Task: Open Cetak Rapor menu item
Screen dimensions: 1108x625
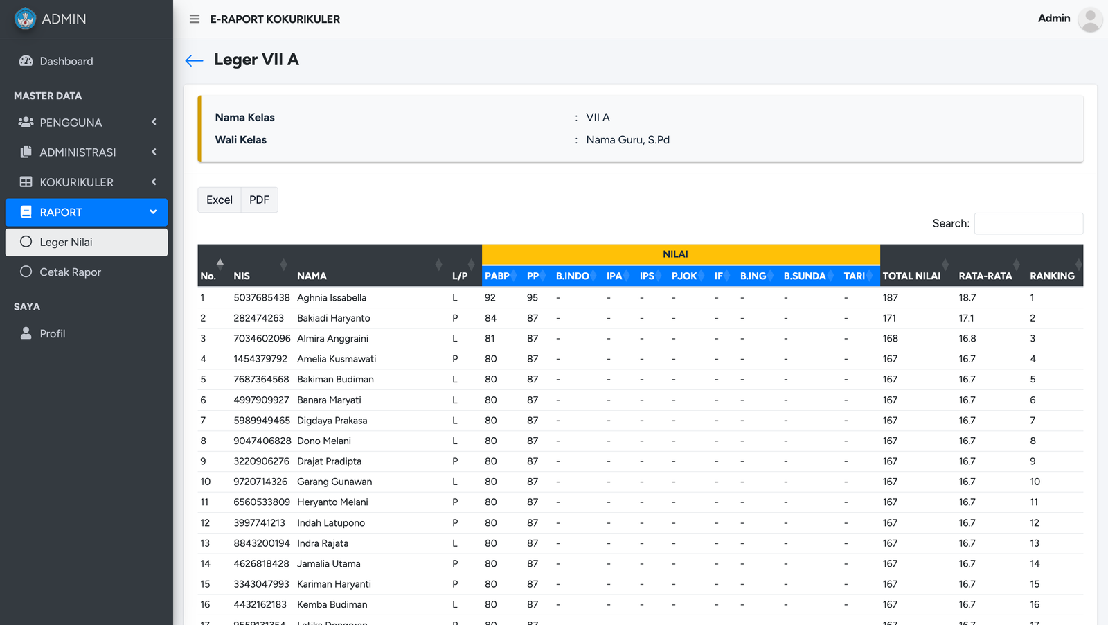Action: 87,272
